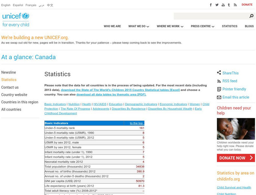The width and height of the screenshot is (256, 195).
Task: Click 'Children need your help' heading
Action: click(x=234, y=110)
